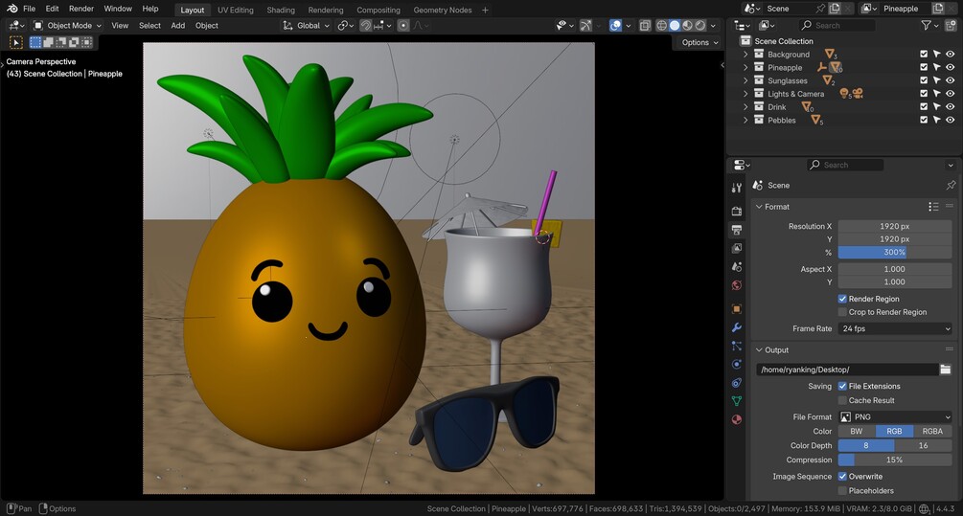Open the Frame Rate dropdown
Viewport: 963px width, 516px height.
point(895,328)
